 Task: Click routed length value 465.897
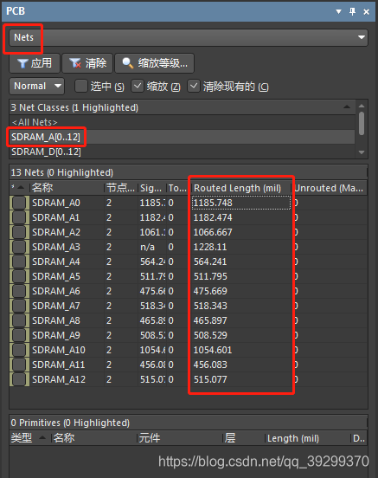[210, 320]
